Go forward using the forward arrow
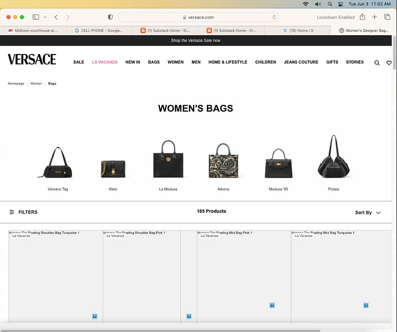 click(68, 17)
